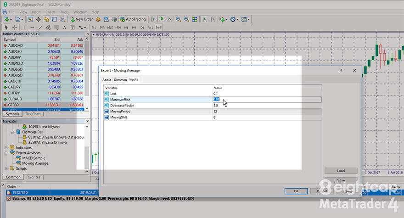
Task: Open the arrows objects dropdown
Action: tap(85, 28)
